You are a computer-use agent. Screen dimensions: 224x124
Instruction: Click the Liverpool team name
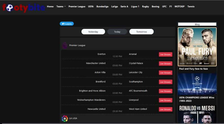point(134,100)
